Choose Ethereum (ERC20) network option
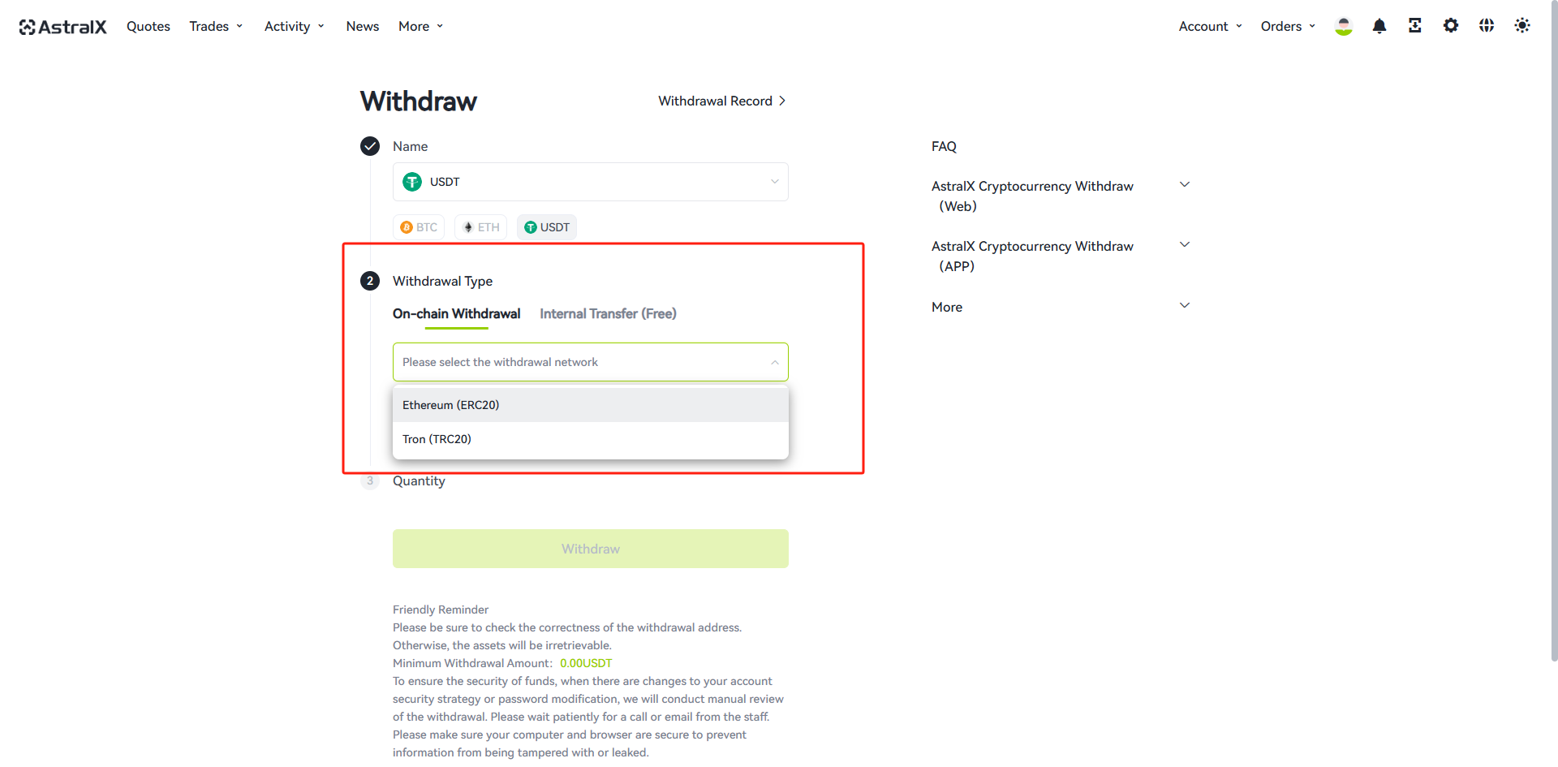Viewport: 1558px width, 767px height. point(591,405)
